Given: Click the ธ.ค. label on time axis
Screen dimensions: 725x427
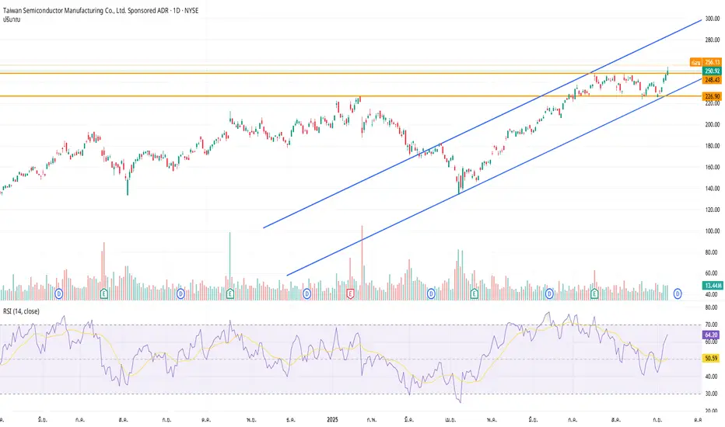Looking at the screenshot, I should click(x=291, y=419).
